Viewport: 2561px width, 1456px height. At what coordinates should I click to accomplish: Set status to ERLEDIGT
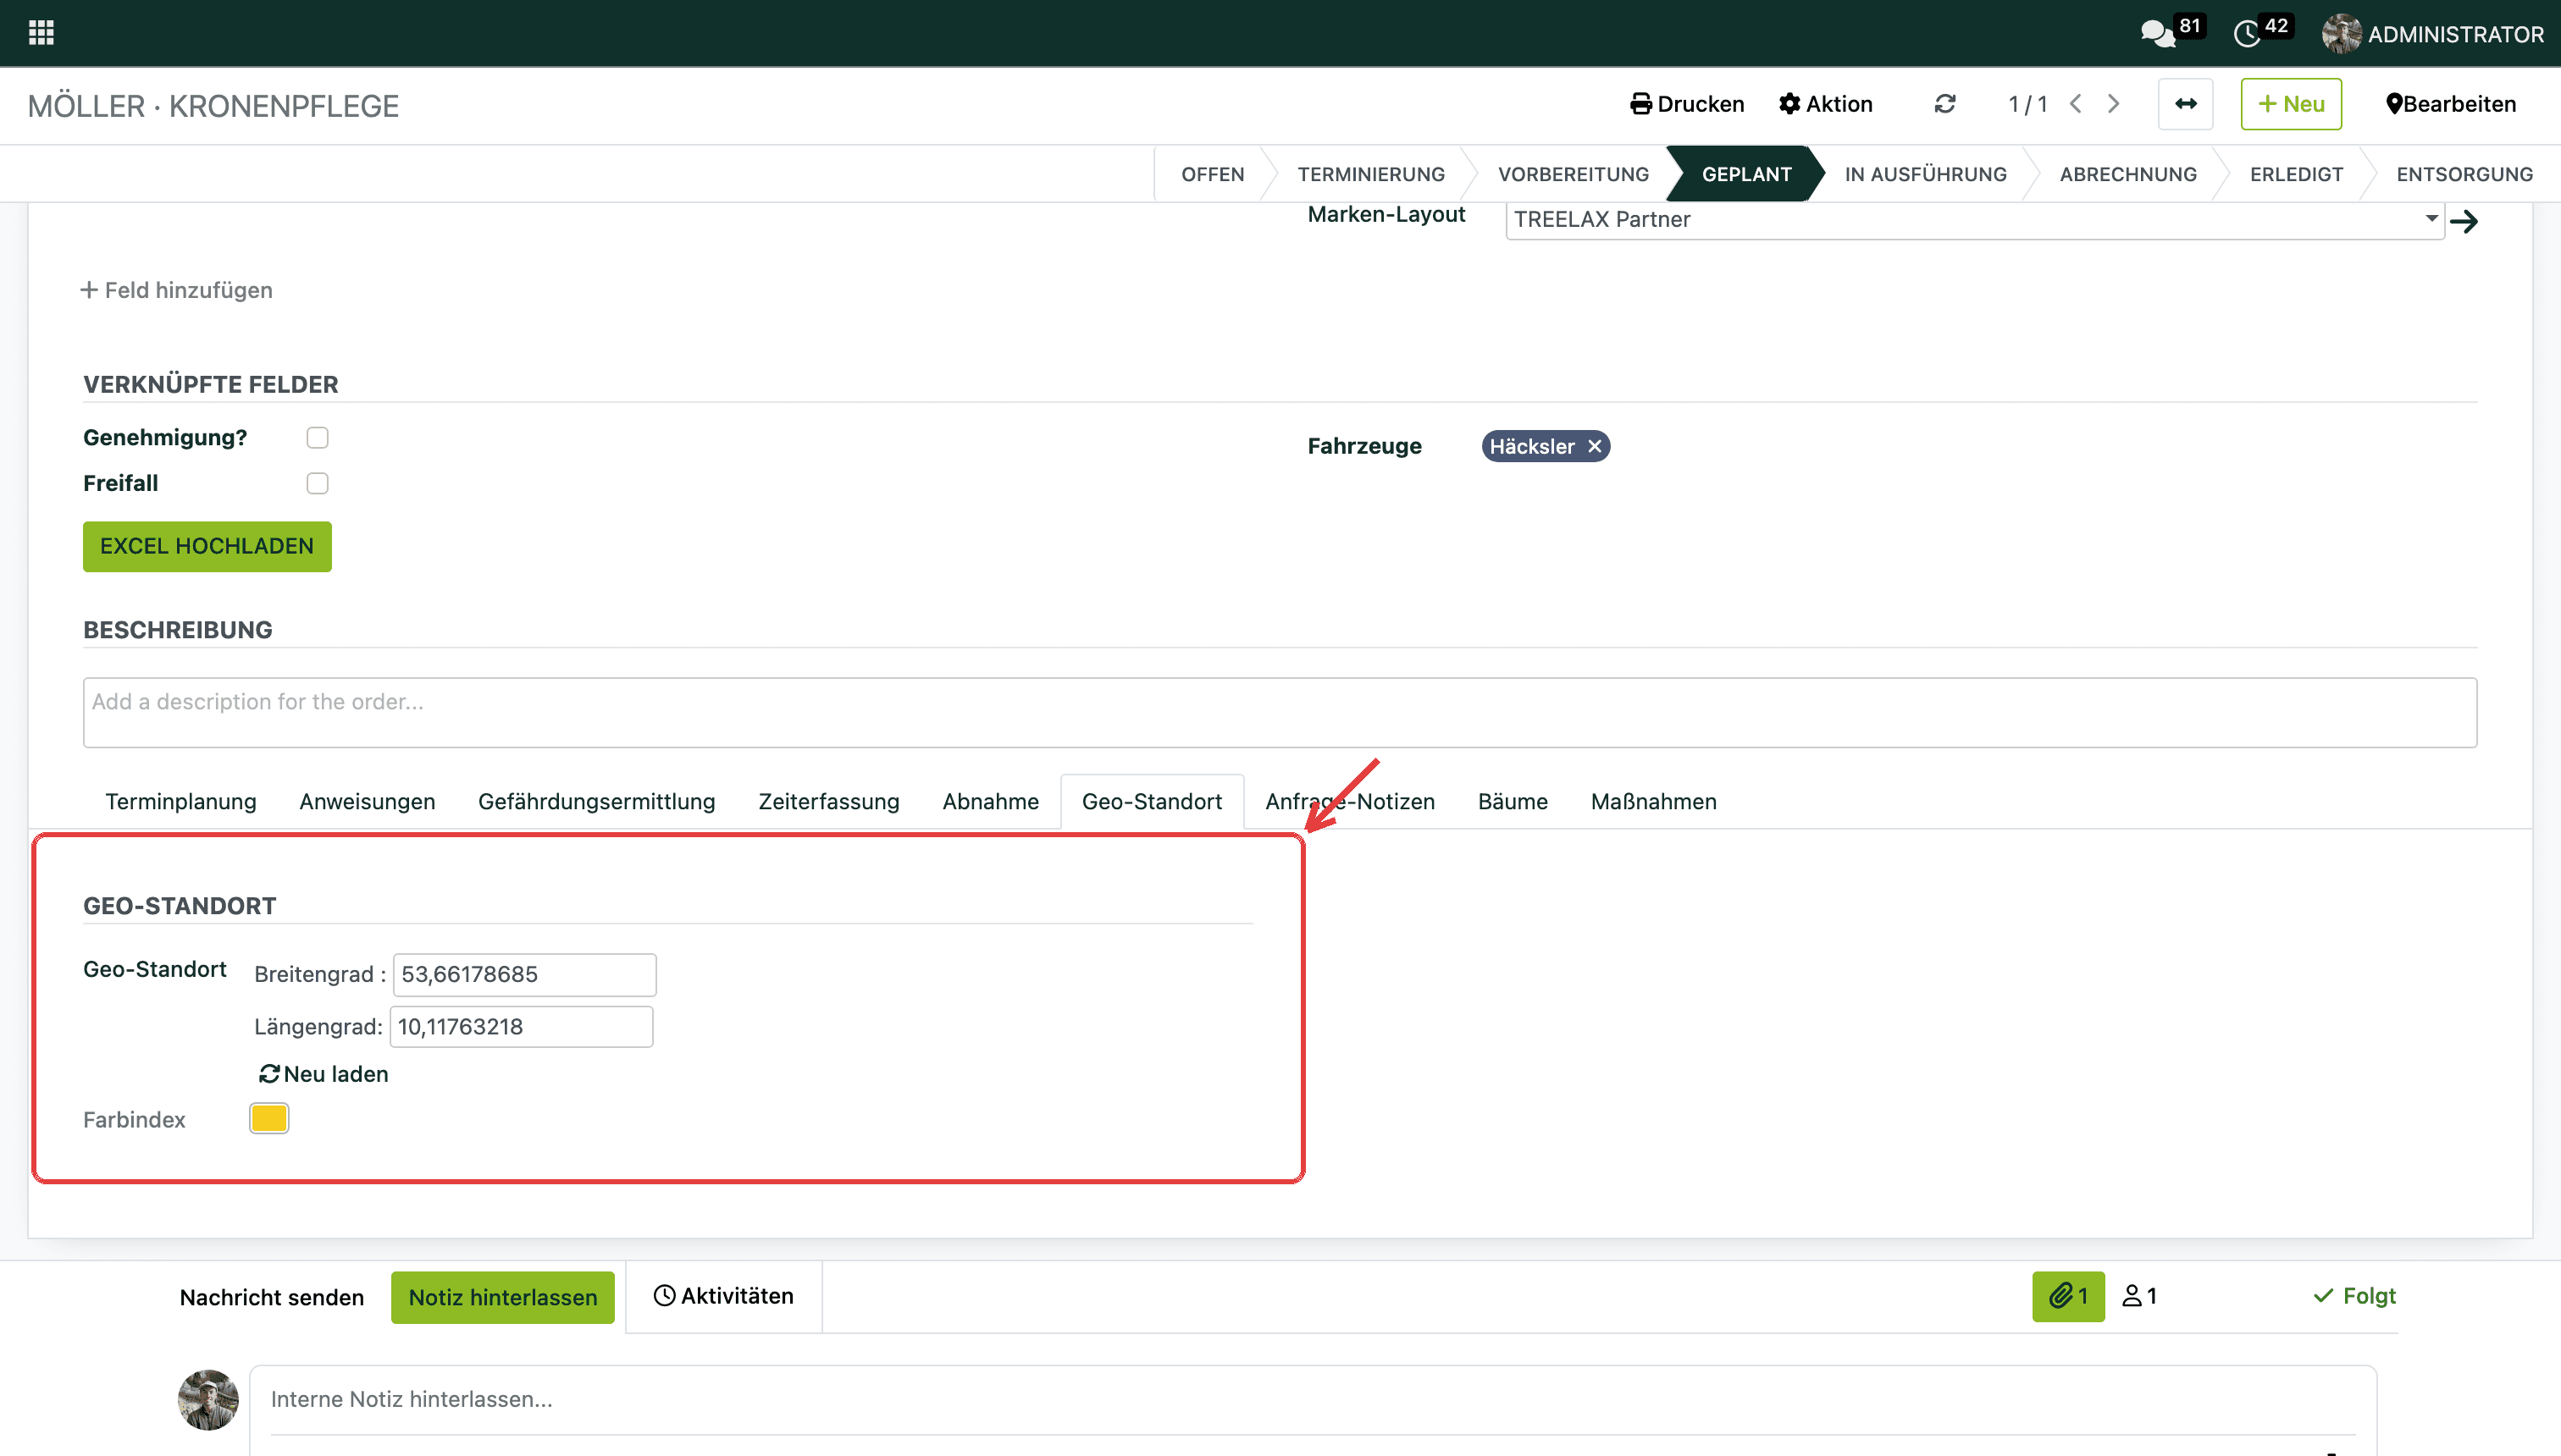(x=2296, y=174)
